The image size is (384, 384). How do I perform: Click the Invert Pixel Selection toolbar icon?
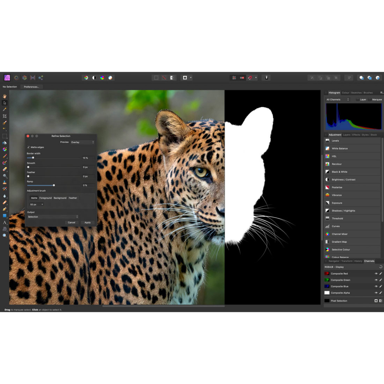172,78
